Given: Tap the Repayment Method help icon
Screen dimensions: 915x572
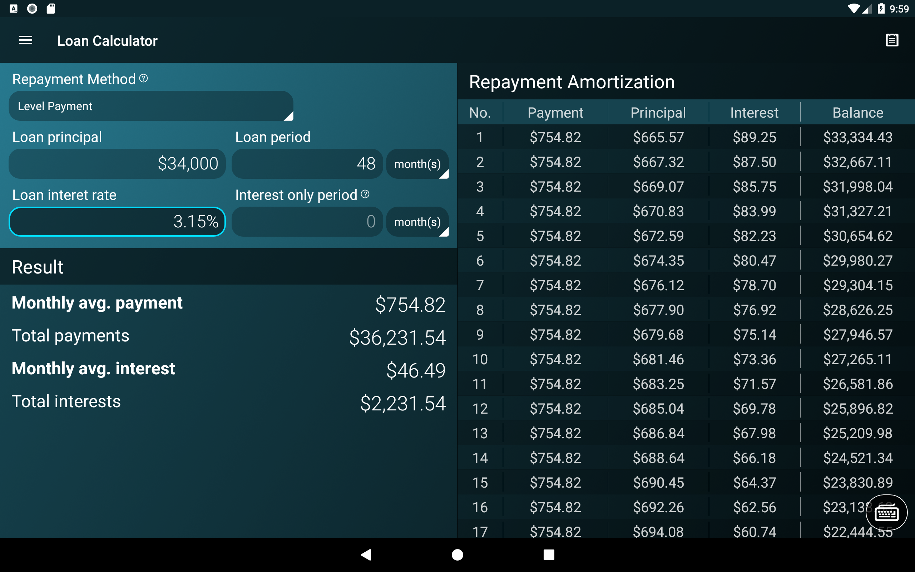Looking at the screenshot, I should click(x=143, y=78).
